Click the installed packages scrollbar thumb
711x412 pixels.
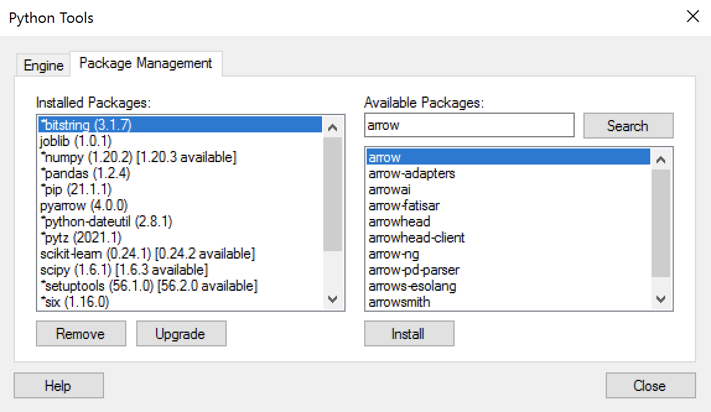[333, 194]
